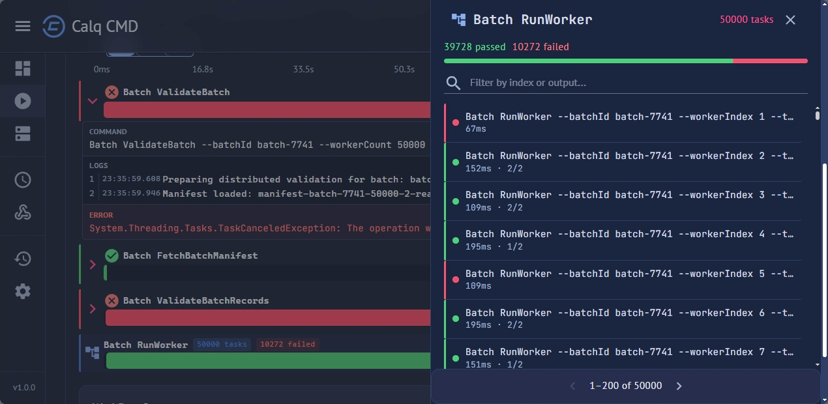This screenshot has height=404, width=828.
Task: Click log line 1 Preparing distributed validation
Action: (296, 179)
